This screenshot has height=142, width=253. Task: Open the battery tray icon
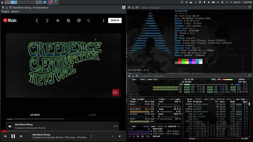click(x=213, y=2)
